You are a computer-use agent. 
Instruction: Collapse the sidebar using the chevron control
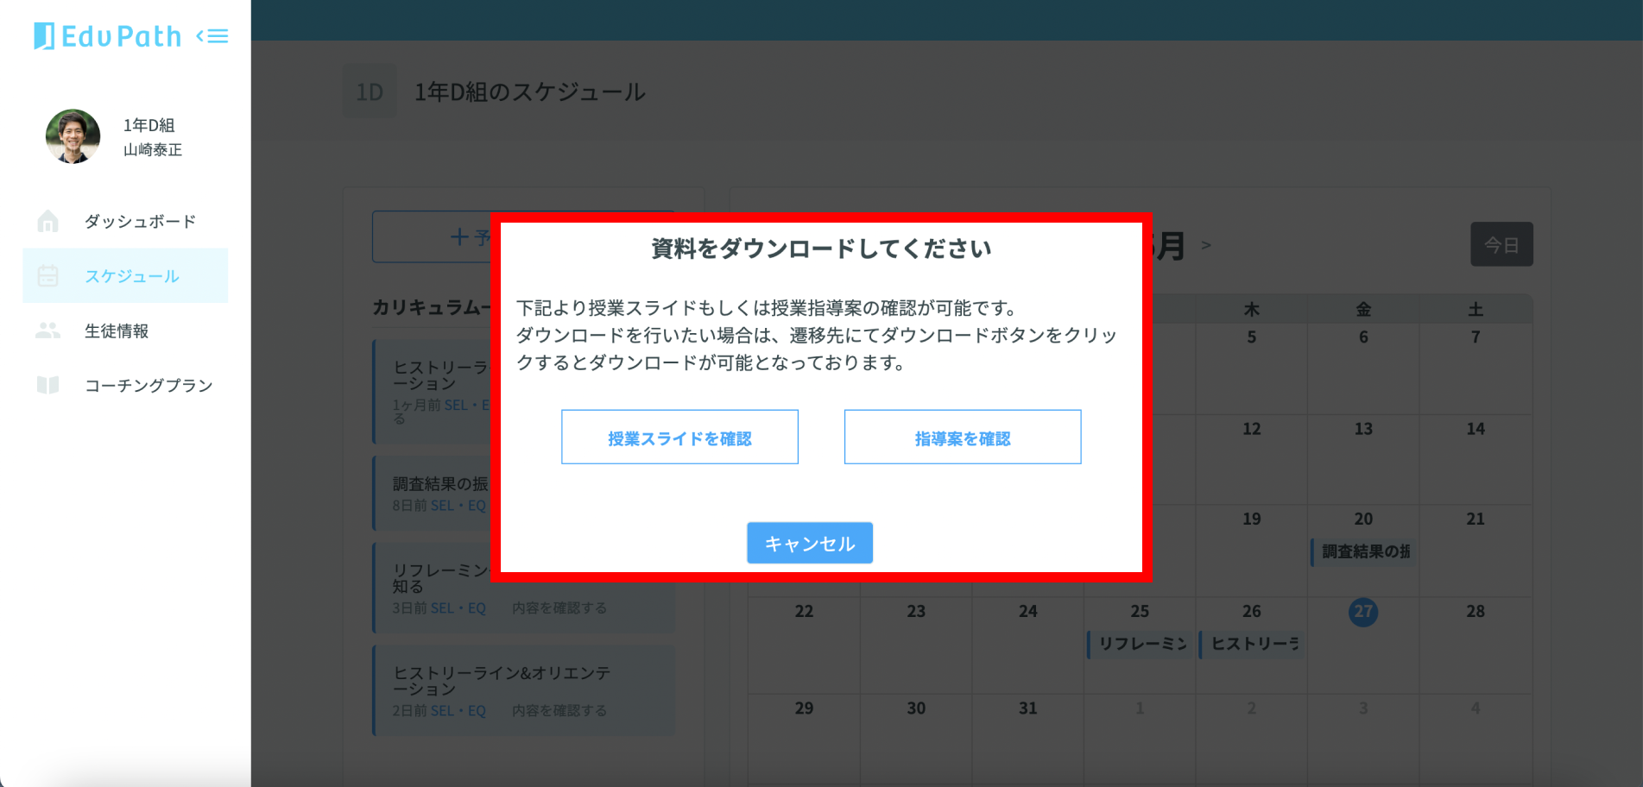[x=213, y=35]
